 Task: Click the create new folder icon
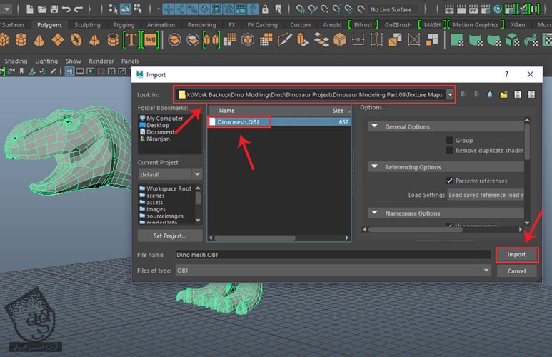click(x=503, y=94)
